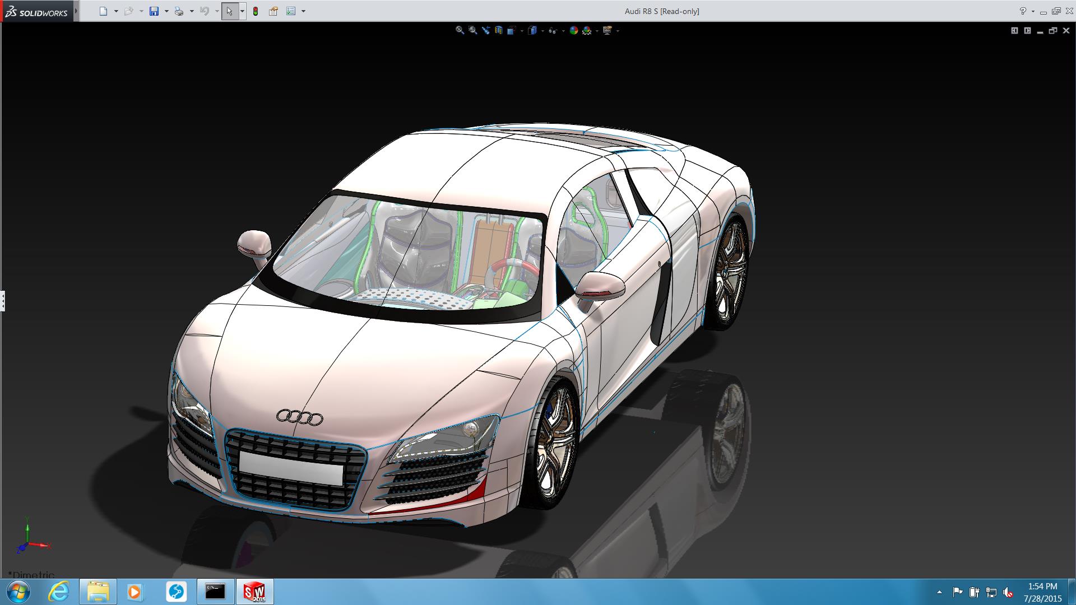This screenshot has height=605, width=1076.
Task: Open Windows Start button
Action: (18, 592)
